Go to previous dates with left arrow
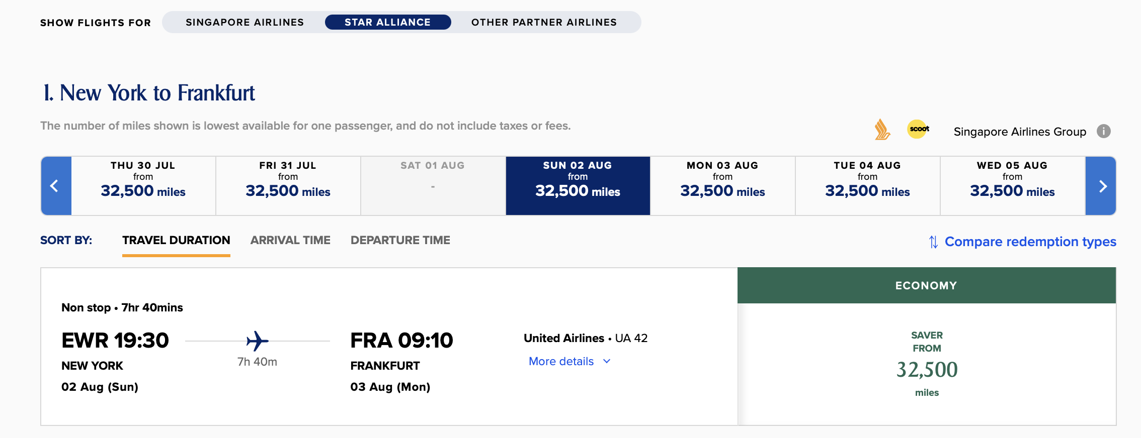The height and width of the screenshot is (438, 1141). pos(55,186)
